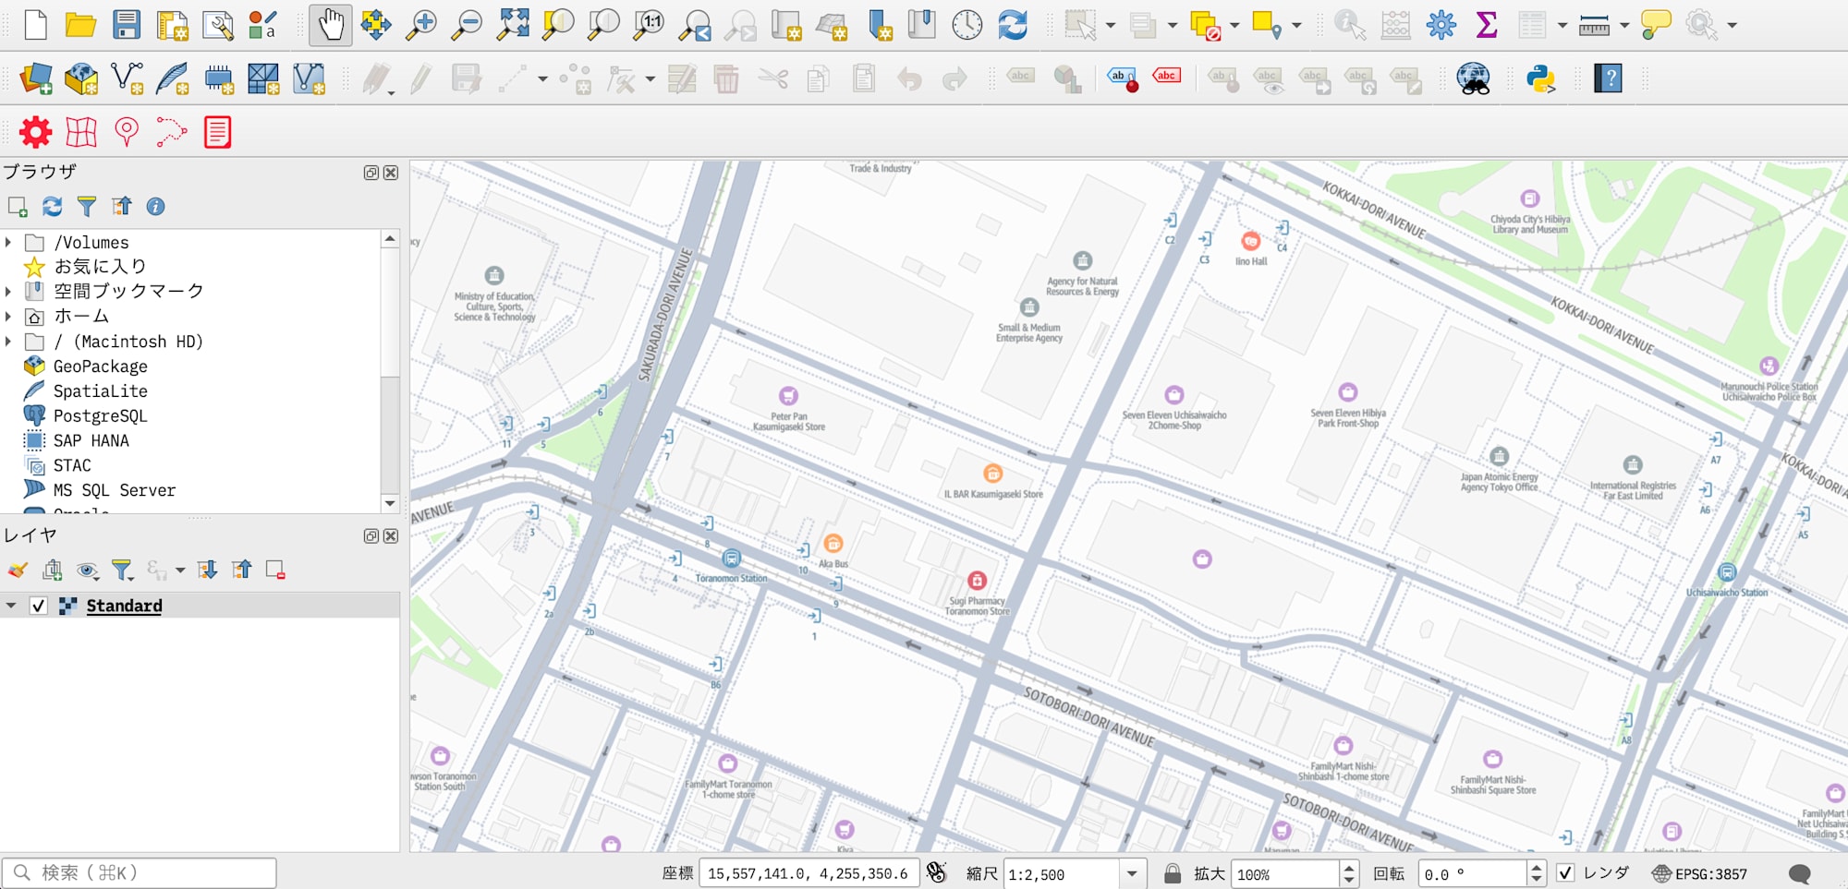Click the red gear plugin icon
Viewport: 1848px width, 889px height.
(36, 133)
